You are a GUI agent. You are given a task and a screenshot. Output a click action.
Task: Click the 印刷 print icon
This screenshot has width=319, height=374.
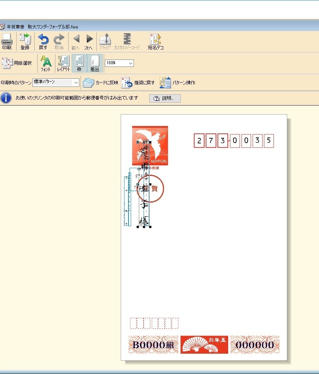tap(7, 41)
